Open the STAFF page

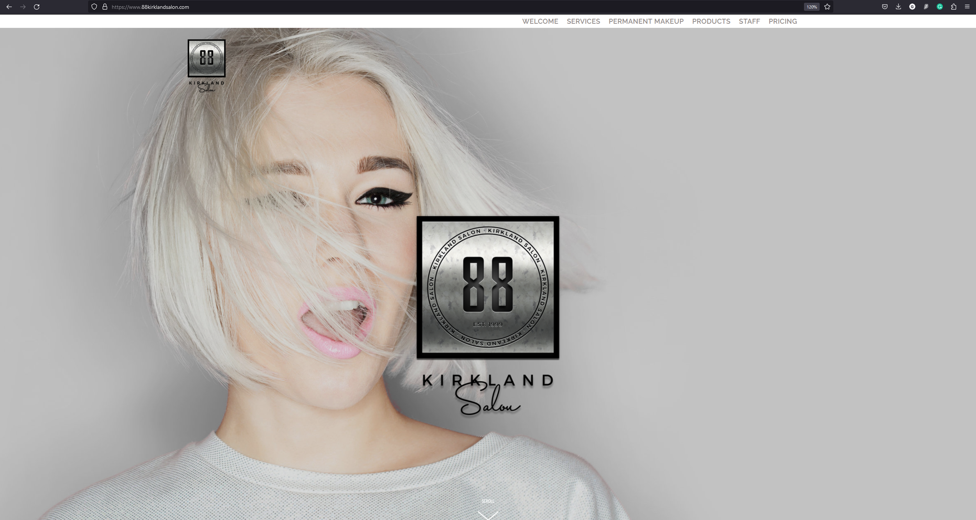[x=750, y=21]
